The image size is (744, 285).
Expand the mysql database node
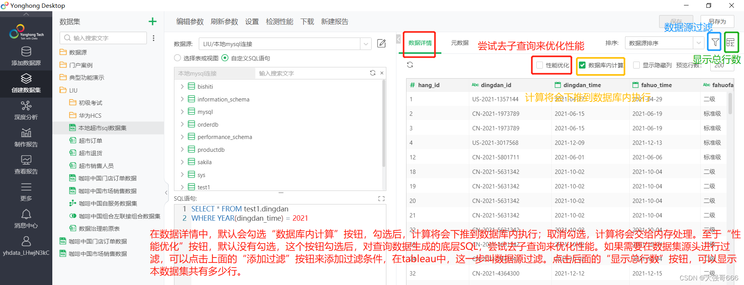pyautogui.click(x=182, y=112)
